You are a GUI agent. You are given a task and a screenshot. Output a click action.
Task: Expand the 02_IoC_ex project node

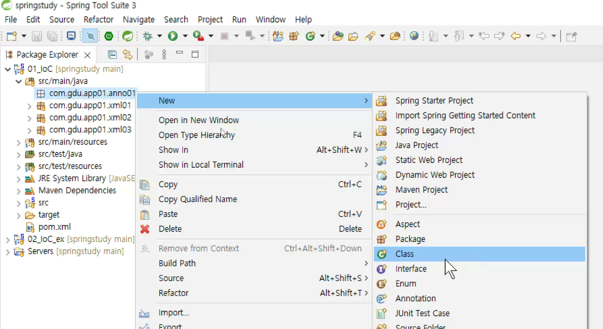[x=8, y=239]
